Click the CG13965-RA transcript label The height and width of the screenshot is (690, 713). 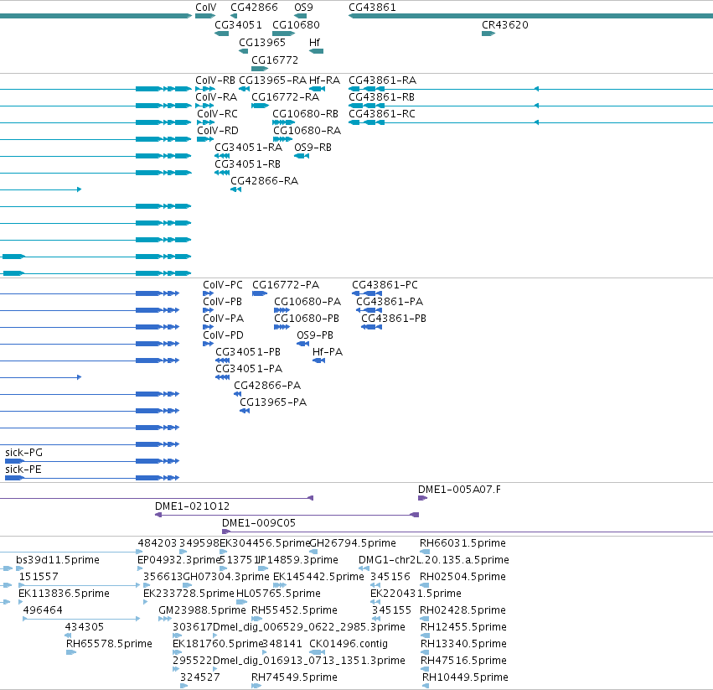273,80
